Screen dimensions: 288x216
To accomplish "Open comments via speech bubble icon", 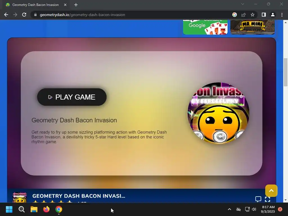I will tap(258, 199).
